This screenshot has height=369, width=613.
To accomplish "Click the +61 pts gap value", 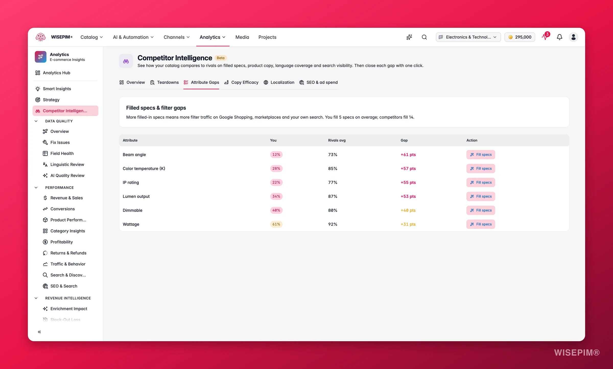I will (408, 154).
